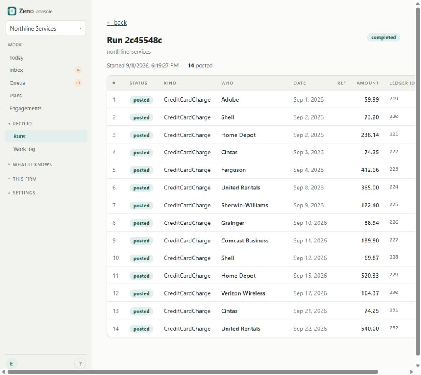The height and width of the screenshot is (375, 421).
Task: Open the help question mark button
Action: (x=80, y=364)
